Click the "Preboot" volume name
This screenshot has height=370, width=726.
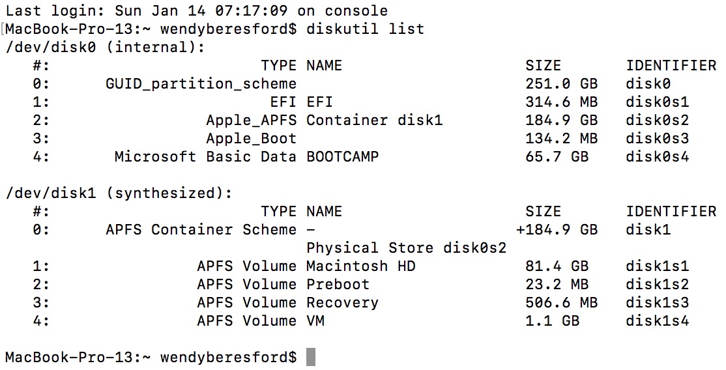[338, 284]
